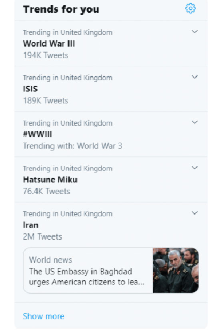Click the World War 3 related trend text
Screen dimensions: 224x330
100,146
